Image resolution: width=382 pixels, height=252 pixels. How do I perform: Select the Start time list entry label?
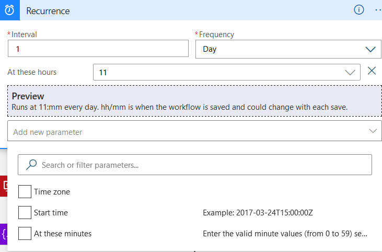(x=51, y=213)
